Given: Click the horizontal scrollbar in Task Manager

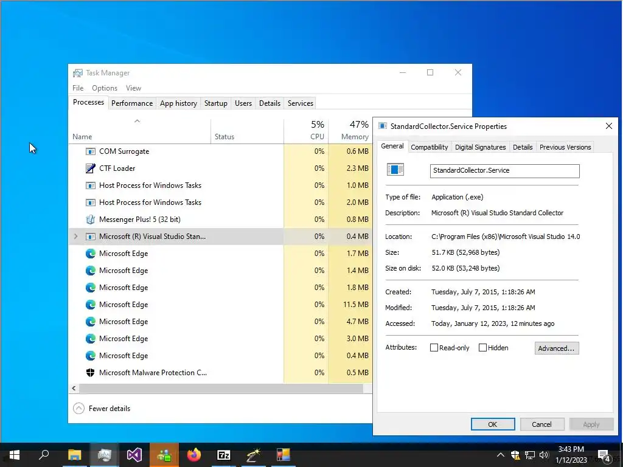Looking at the screenshot, I should [220, 389].
